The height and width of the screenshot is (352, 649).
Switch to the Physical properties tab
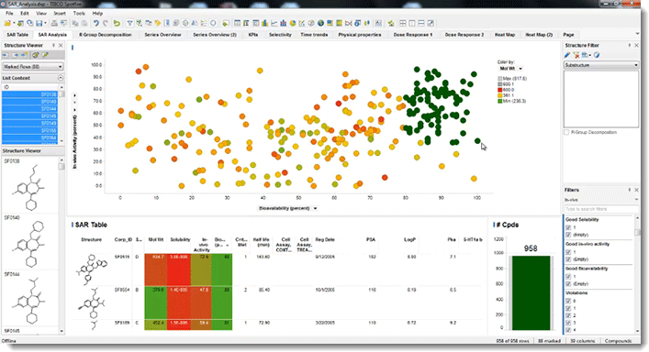(359, 35)
